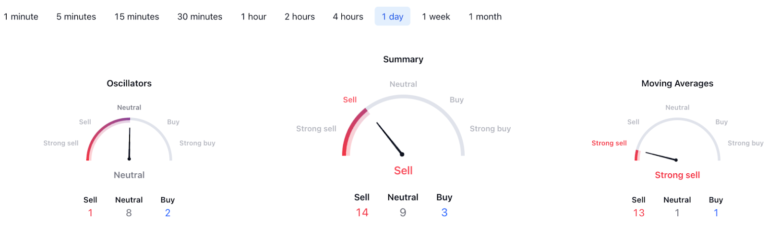The height and width of the screenshot is (235, 768).
Task: Select the 1 minute timeframe tab
Action: coord(21,17)
